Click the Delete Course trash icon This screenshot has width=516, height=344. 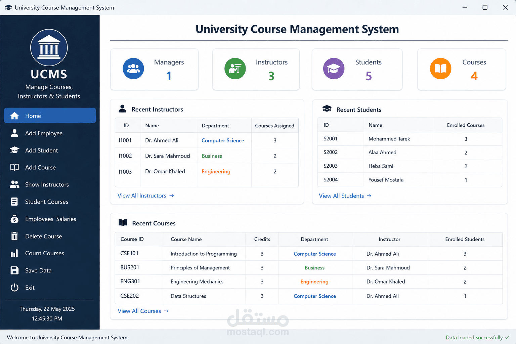[14, 236]
